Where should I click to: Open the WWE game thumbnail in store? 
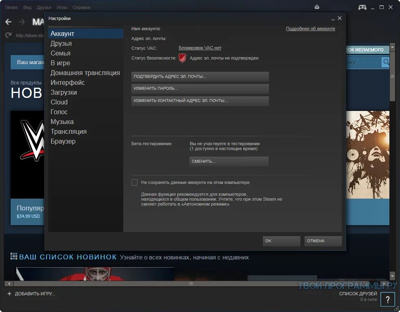pos(27,155)
